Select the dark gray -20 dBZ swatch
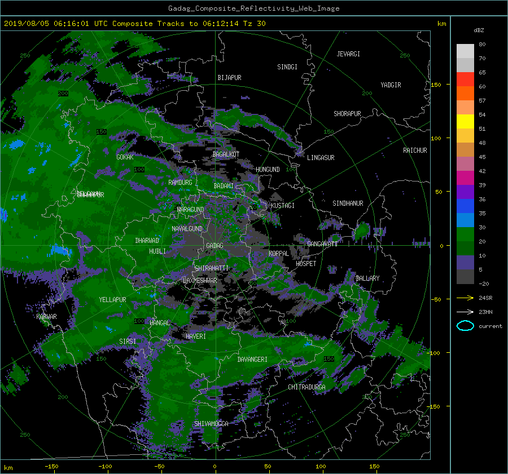Image resolution: width=508 pixels, height=474 pixels. click(465, 277)
